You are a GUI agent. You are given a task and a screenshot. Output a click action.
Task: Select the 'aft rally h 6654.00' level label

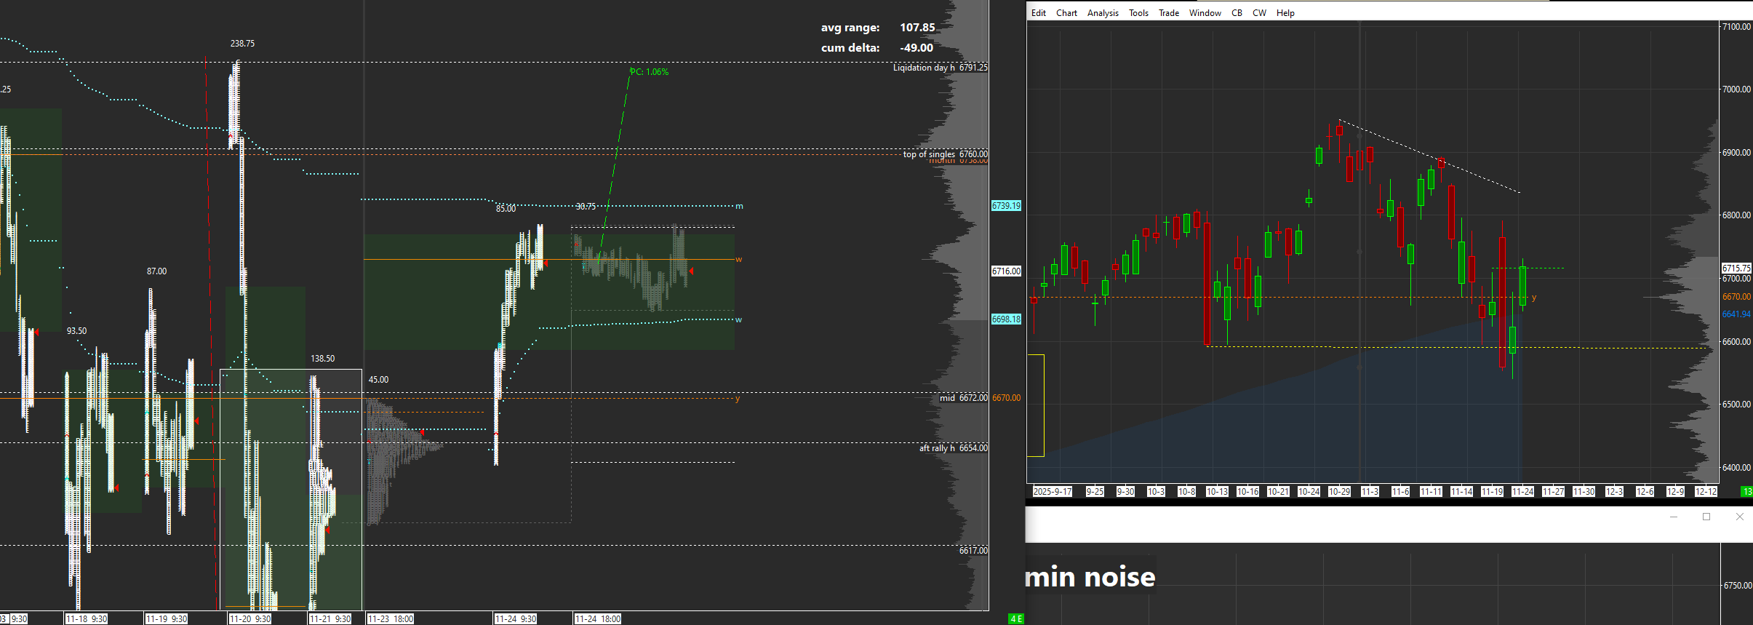point(954,448)
